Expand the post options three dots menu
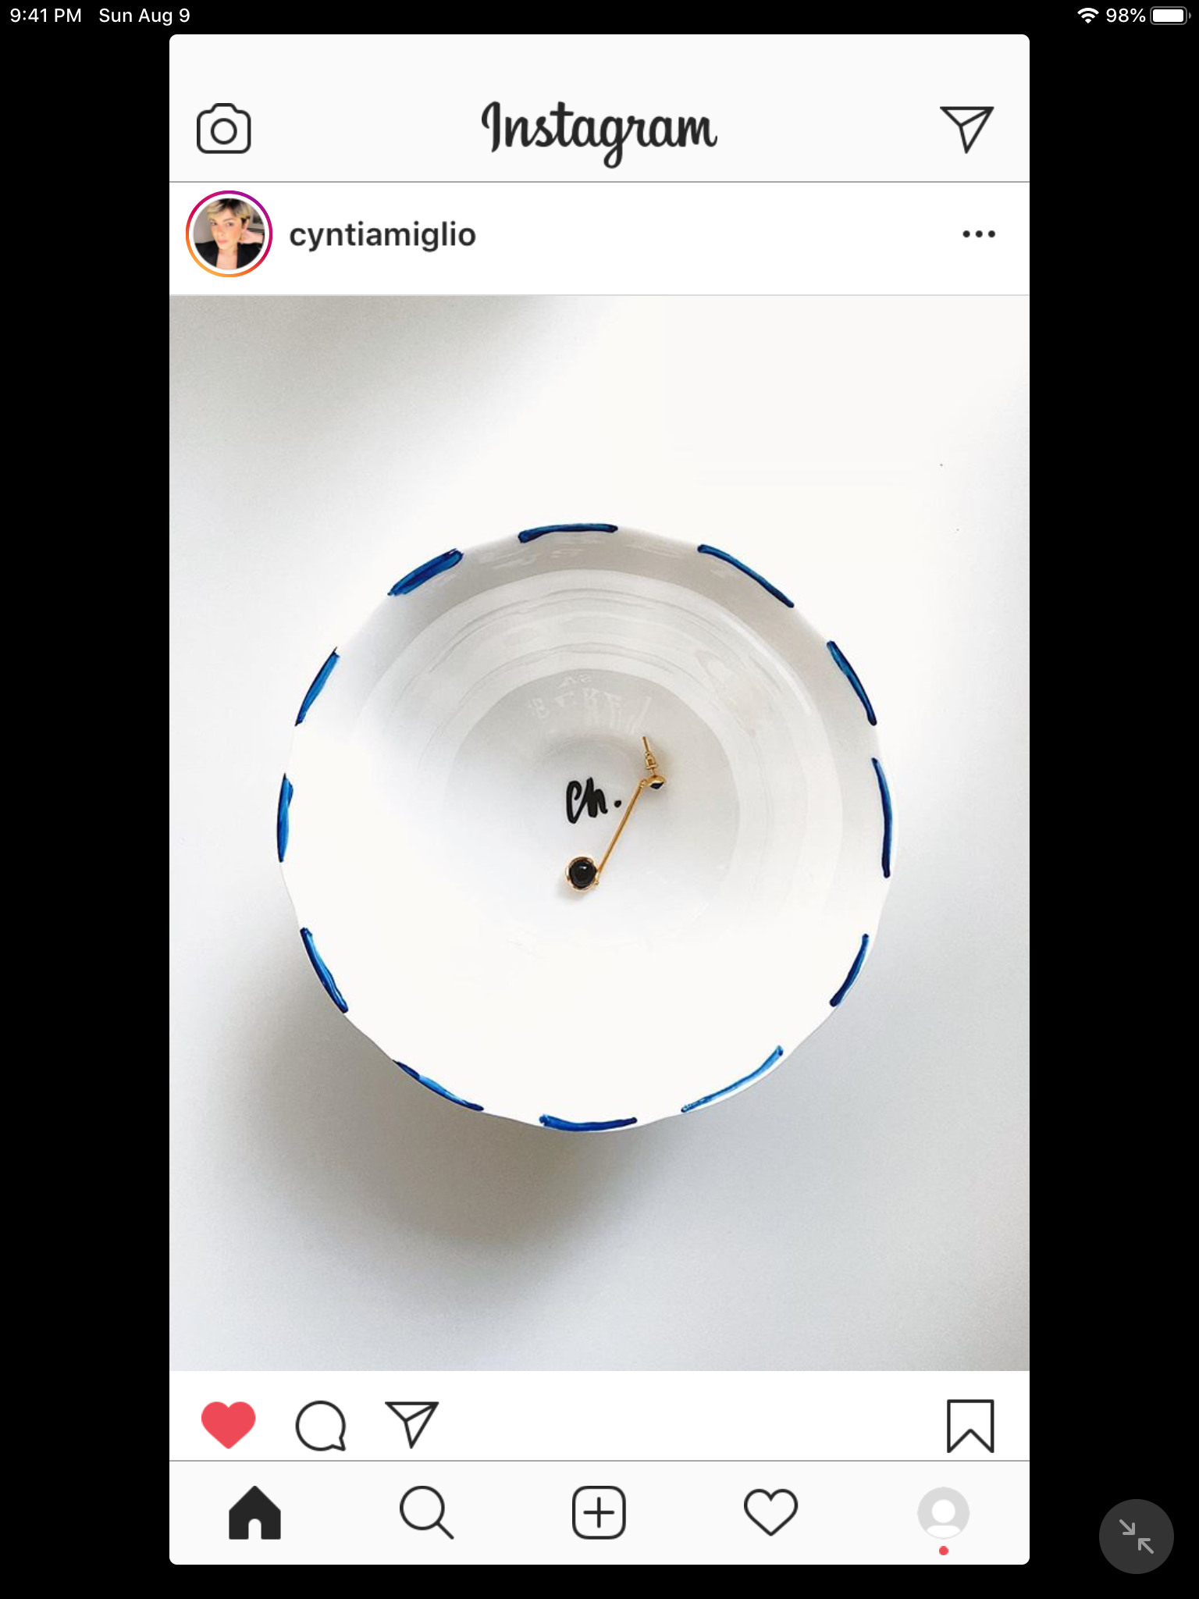Viewport: 1199px width, 1599px height. tap(979, 233)
